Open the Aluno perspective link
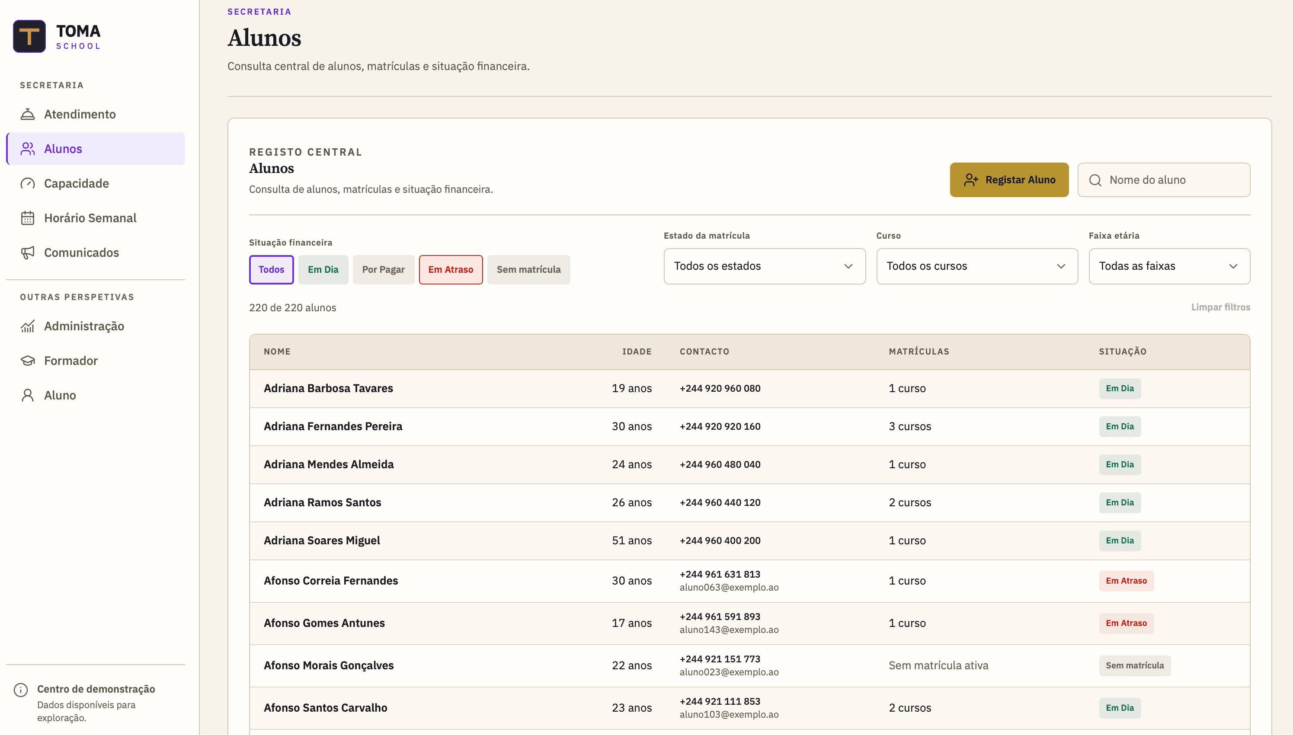 96,396
